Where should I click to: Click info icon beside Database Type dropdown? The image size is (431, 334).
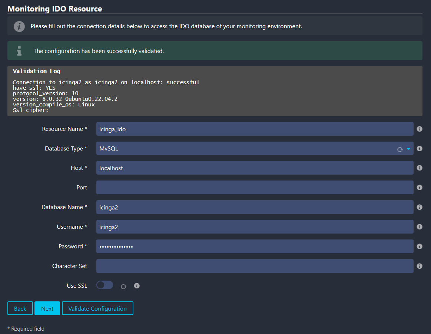click(420, 149)
